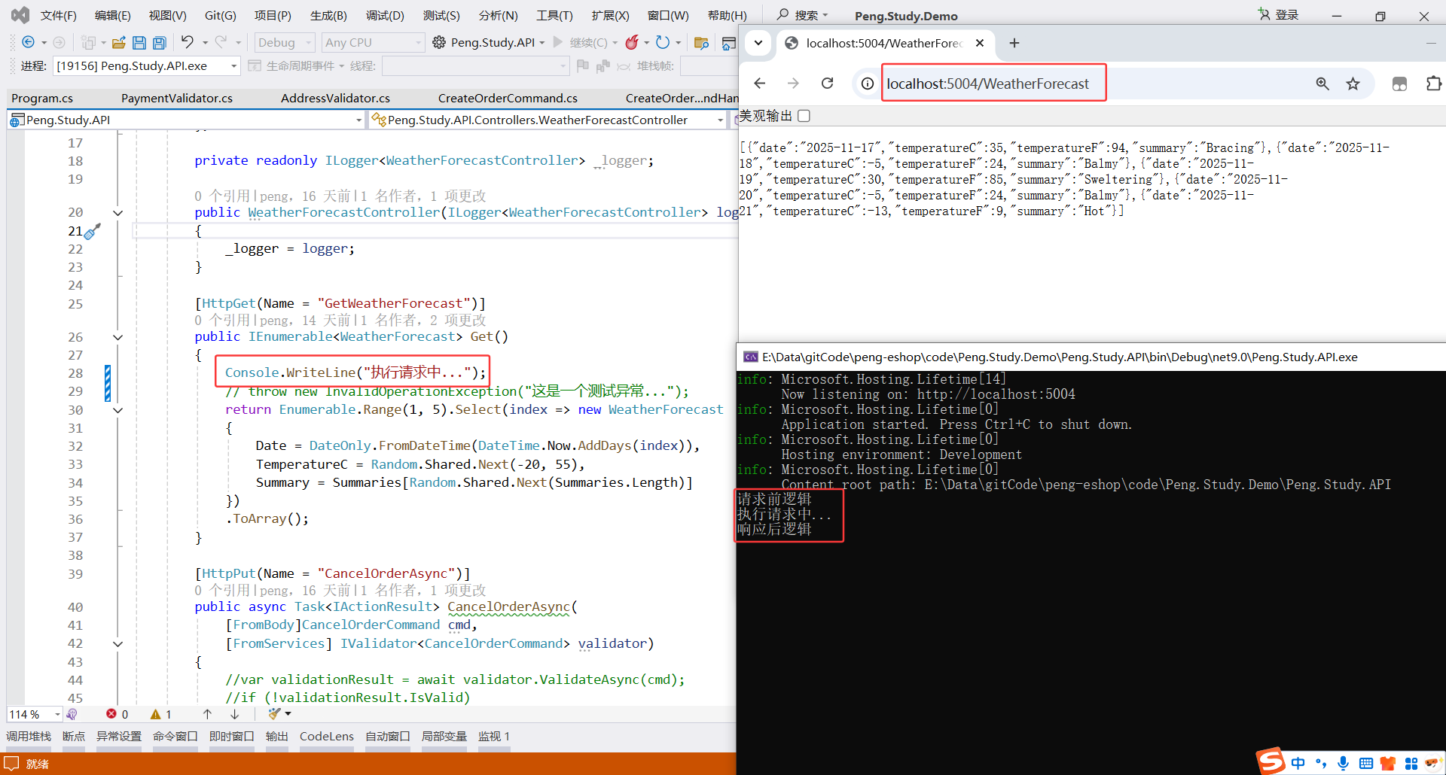Switch to the Program.cs tab
The image size is (1446, 775).
[x=42, y=98]
